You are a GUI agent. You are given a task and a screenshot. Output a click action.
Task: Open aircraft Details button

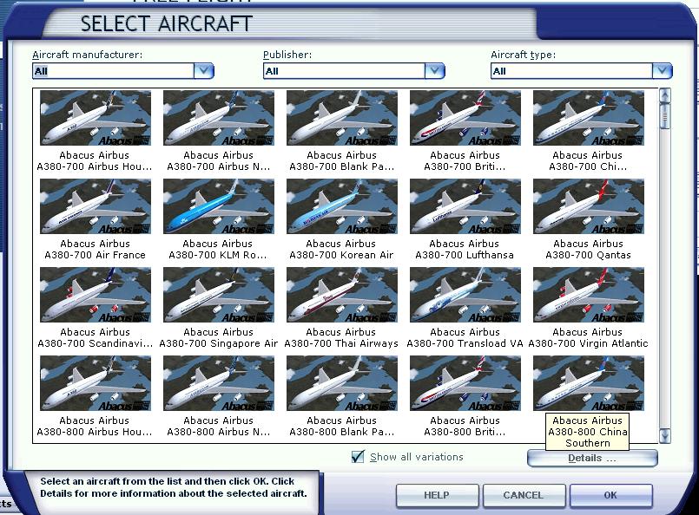[x=592, y=458]
